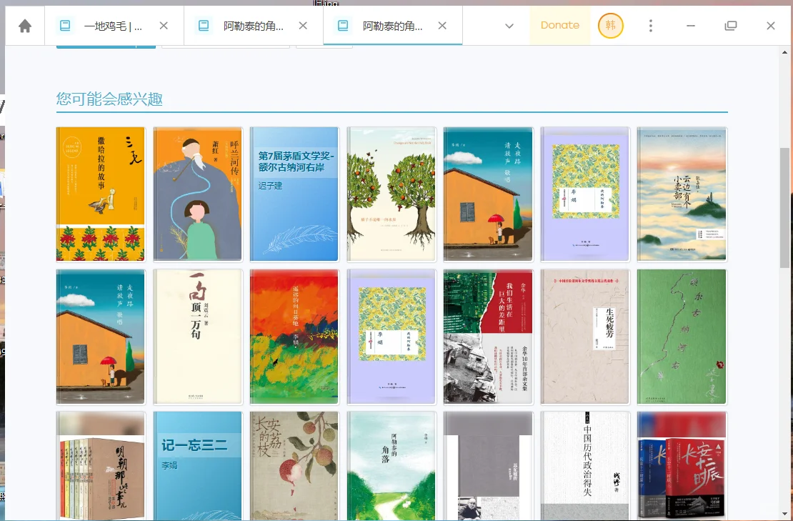Viewport: 793px width, 521px height.
Task: Open gray cover book in bottom row
Action: pos(488,466)
